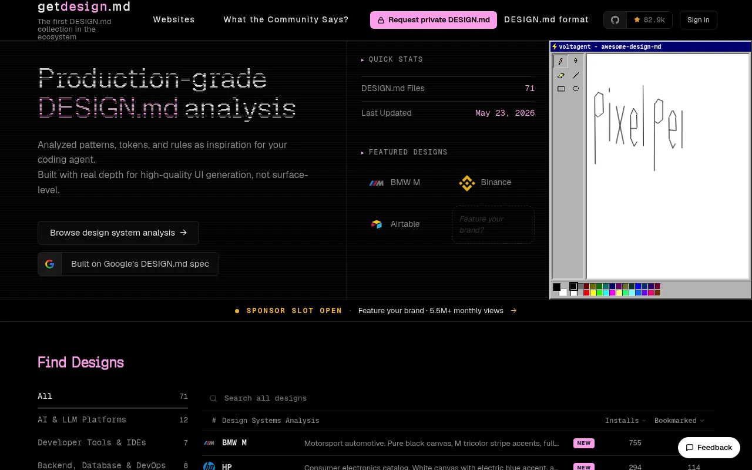The width and height of the screenshot is (752, 470).
Task: Select the All category filter
Action: pos(113,397)
